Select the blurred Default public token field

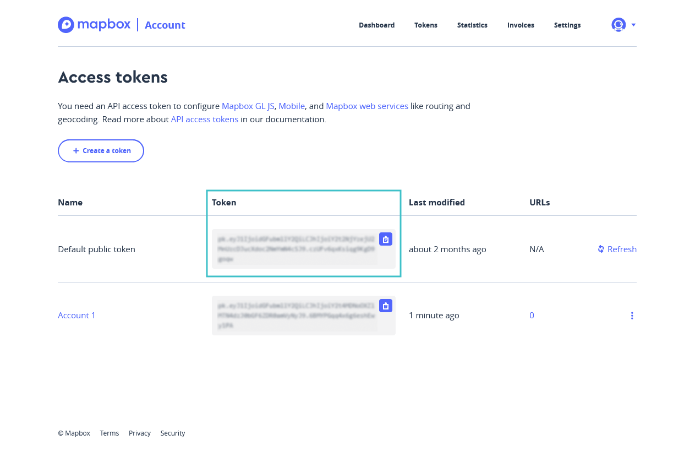[297, 249]
